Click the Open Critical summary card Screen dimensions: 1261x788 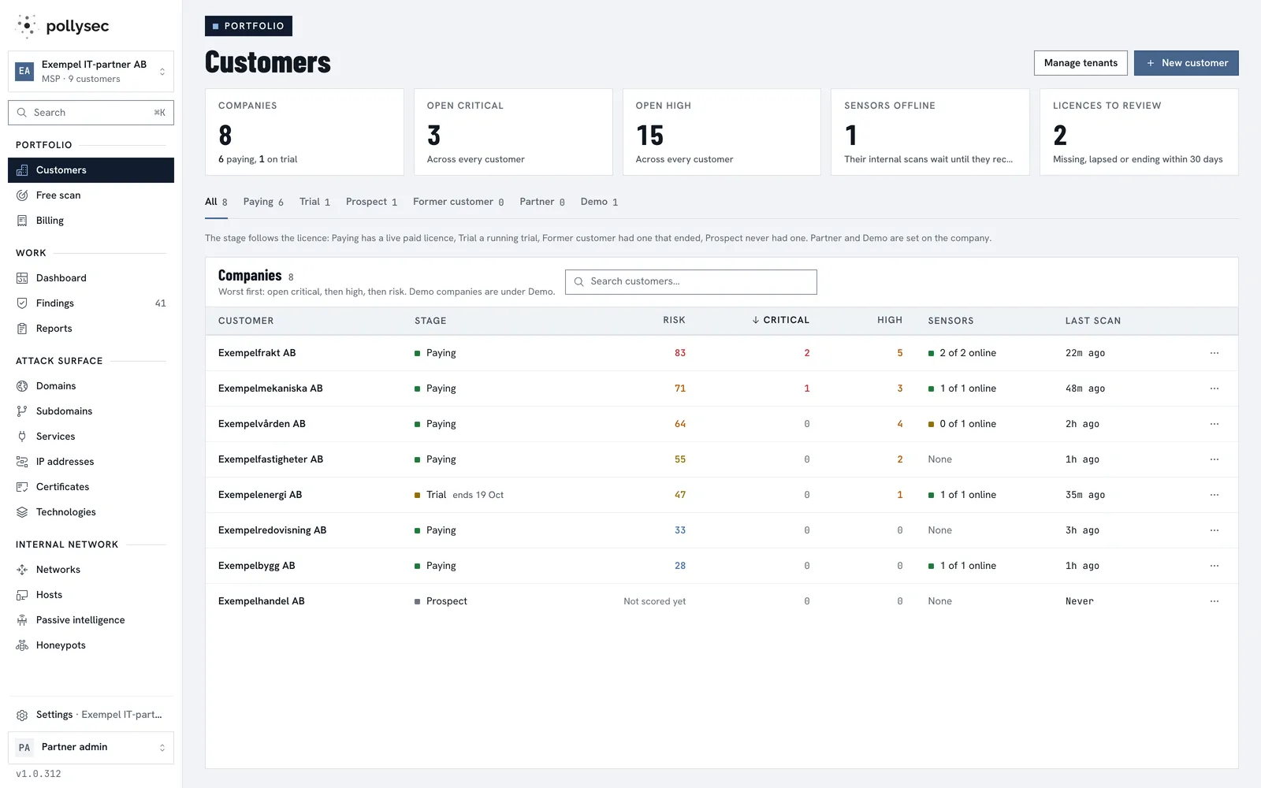(513, 132)
